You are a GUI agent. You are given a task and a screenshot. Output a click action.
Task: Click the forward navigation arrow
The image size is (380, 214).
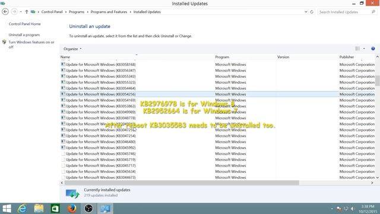coord(14,12)
